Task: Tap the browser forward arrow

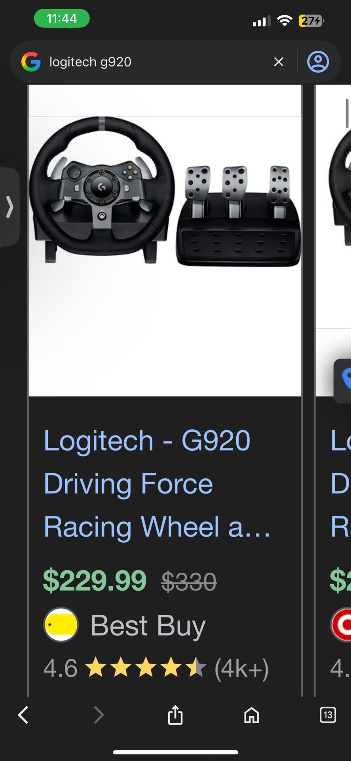Action: (99, 715)
